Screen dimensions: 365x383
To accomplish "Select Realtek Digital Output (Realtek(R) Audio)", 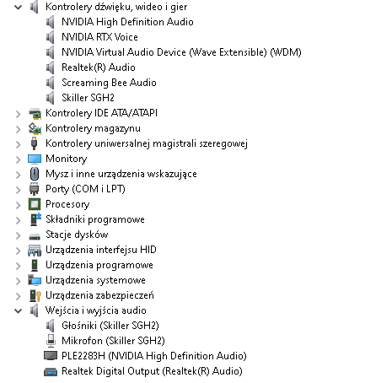I will 152,371.
